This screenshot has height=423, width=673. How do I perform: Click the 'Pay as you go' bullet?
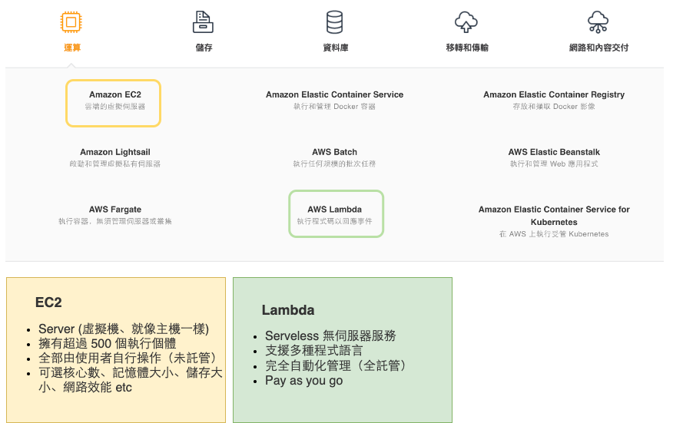[304, 381]
